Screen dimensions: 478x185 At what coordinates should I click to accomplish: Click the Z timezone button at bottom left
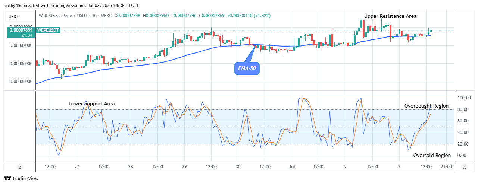coord(19,167)
